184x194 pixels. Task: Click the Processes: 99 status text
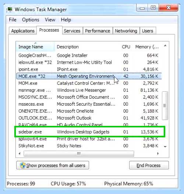21,184
